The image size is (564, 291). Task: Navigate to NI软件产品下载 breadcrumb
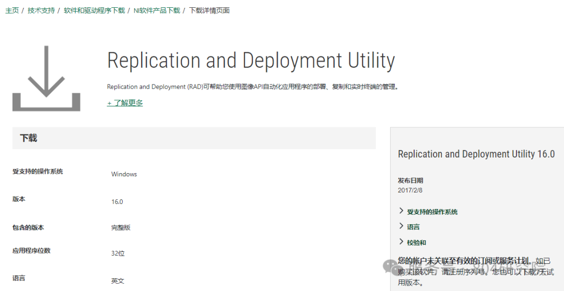pyautogui.click(x=157, y=10)
